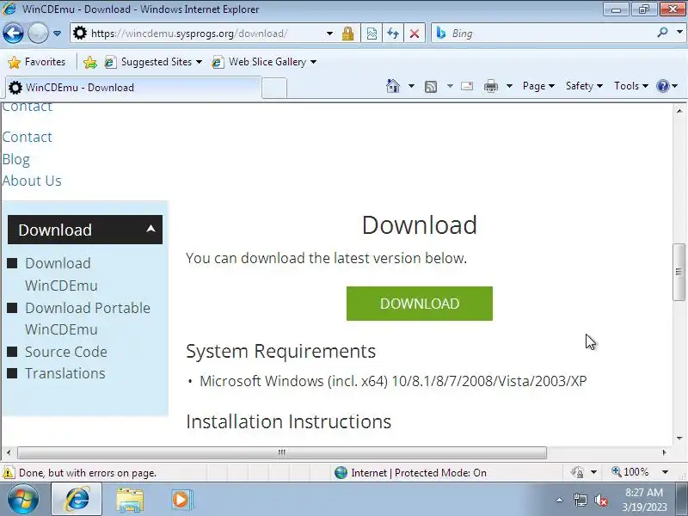Open a new blank tab
This screenshot has height=516, width=688.
click(274, 89)
